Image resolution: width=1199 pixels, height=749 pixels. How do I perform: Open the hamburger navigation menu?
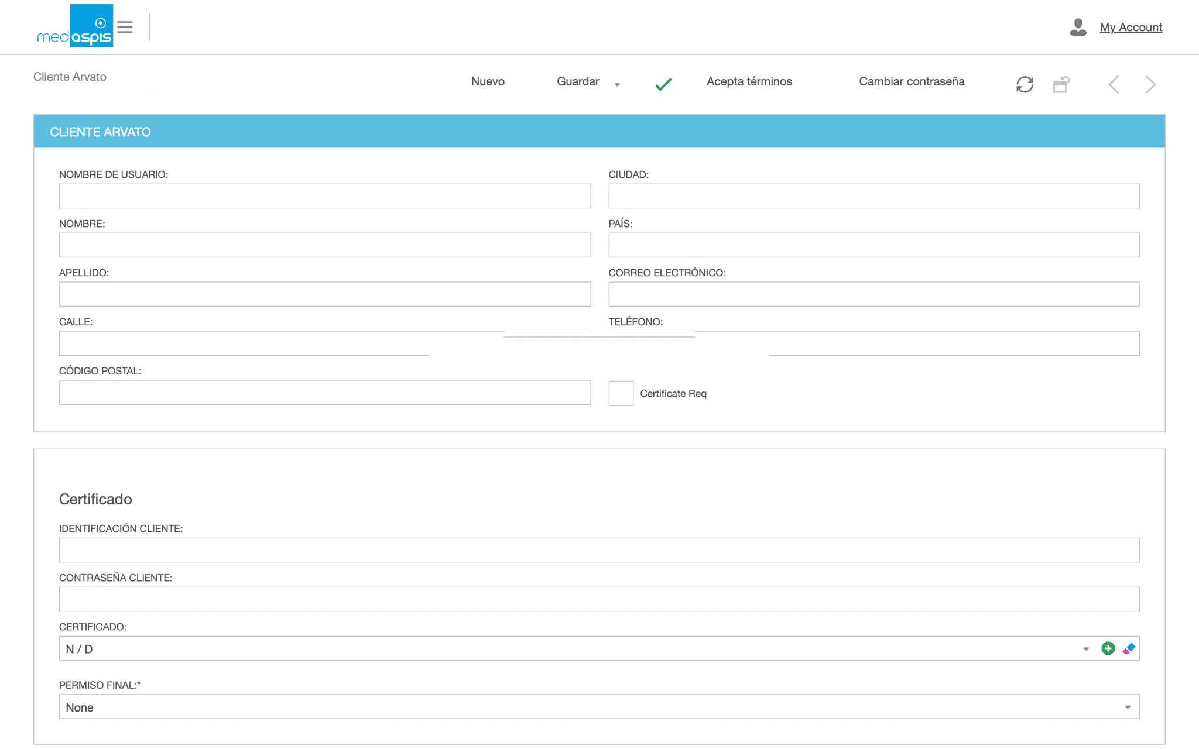tap(125, 27)
